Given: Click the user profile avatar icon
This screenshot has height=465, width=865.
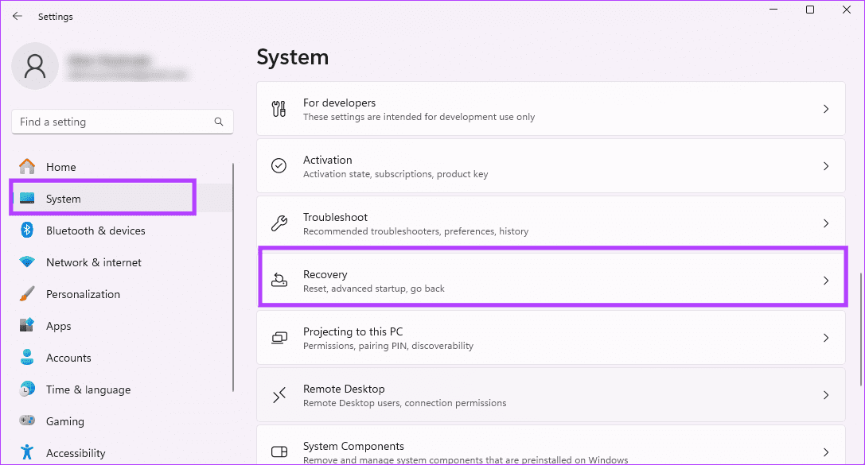Looking at the screenshot, I should [x=35, y=66].
